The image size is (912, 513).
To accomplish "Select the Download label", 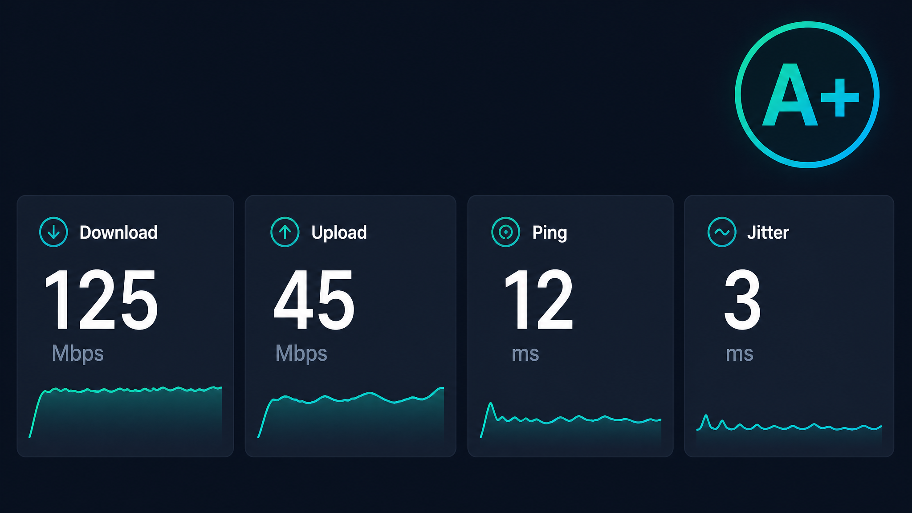I will tap(118, 232).
